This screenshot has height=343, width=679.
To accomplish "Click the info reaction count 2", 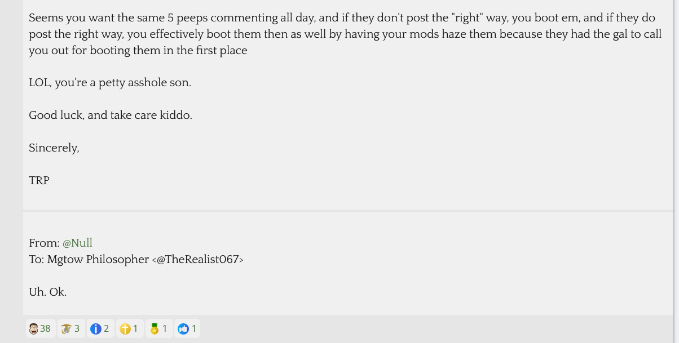I will 106,328.
